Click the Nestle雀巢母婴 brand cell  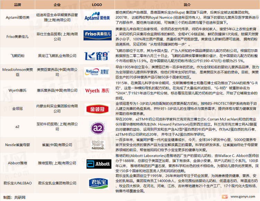coord(18,145)
